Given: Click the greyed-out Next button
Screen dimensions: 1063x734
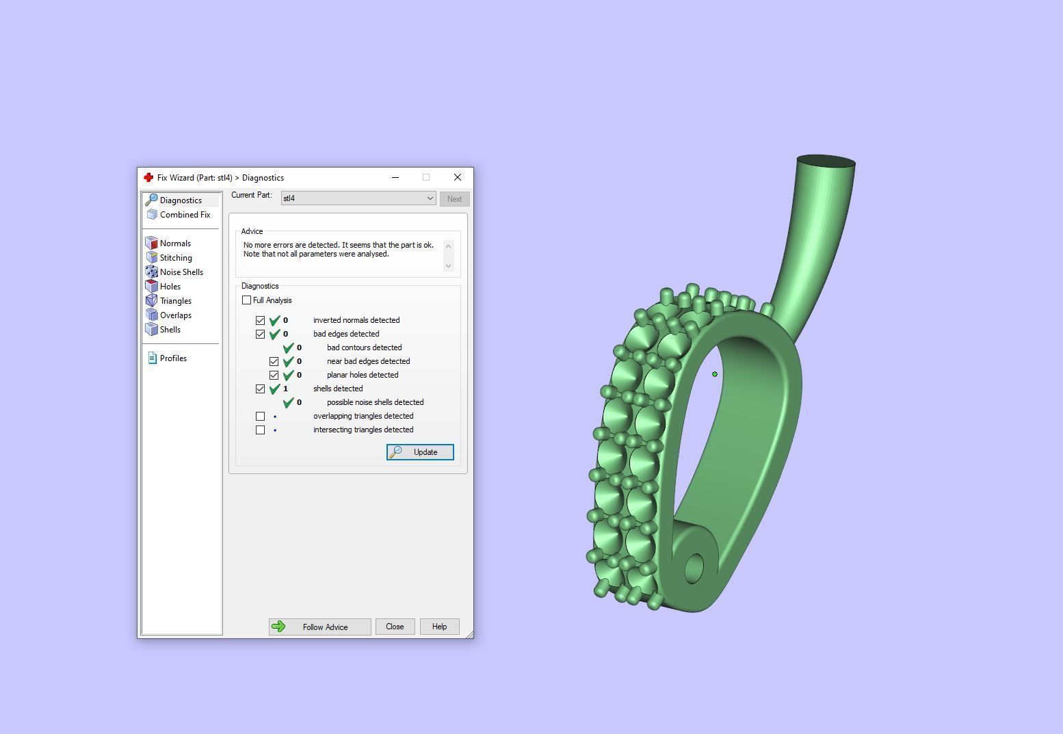Looking at the screenshot, I should 454,199.
